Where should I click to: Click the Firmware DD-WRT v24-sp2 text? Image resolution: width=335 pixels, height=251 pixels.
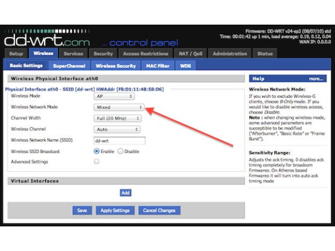(288, 31)
